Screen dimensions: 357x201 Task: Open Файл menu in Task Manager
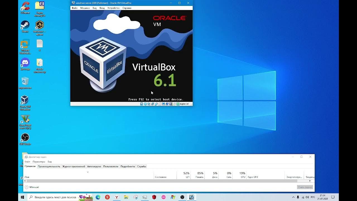pyautogui.click(x=27, y=162)
